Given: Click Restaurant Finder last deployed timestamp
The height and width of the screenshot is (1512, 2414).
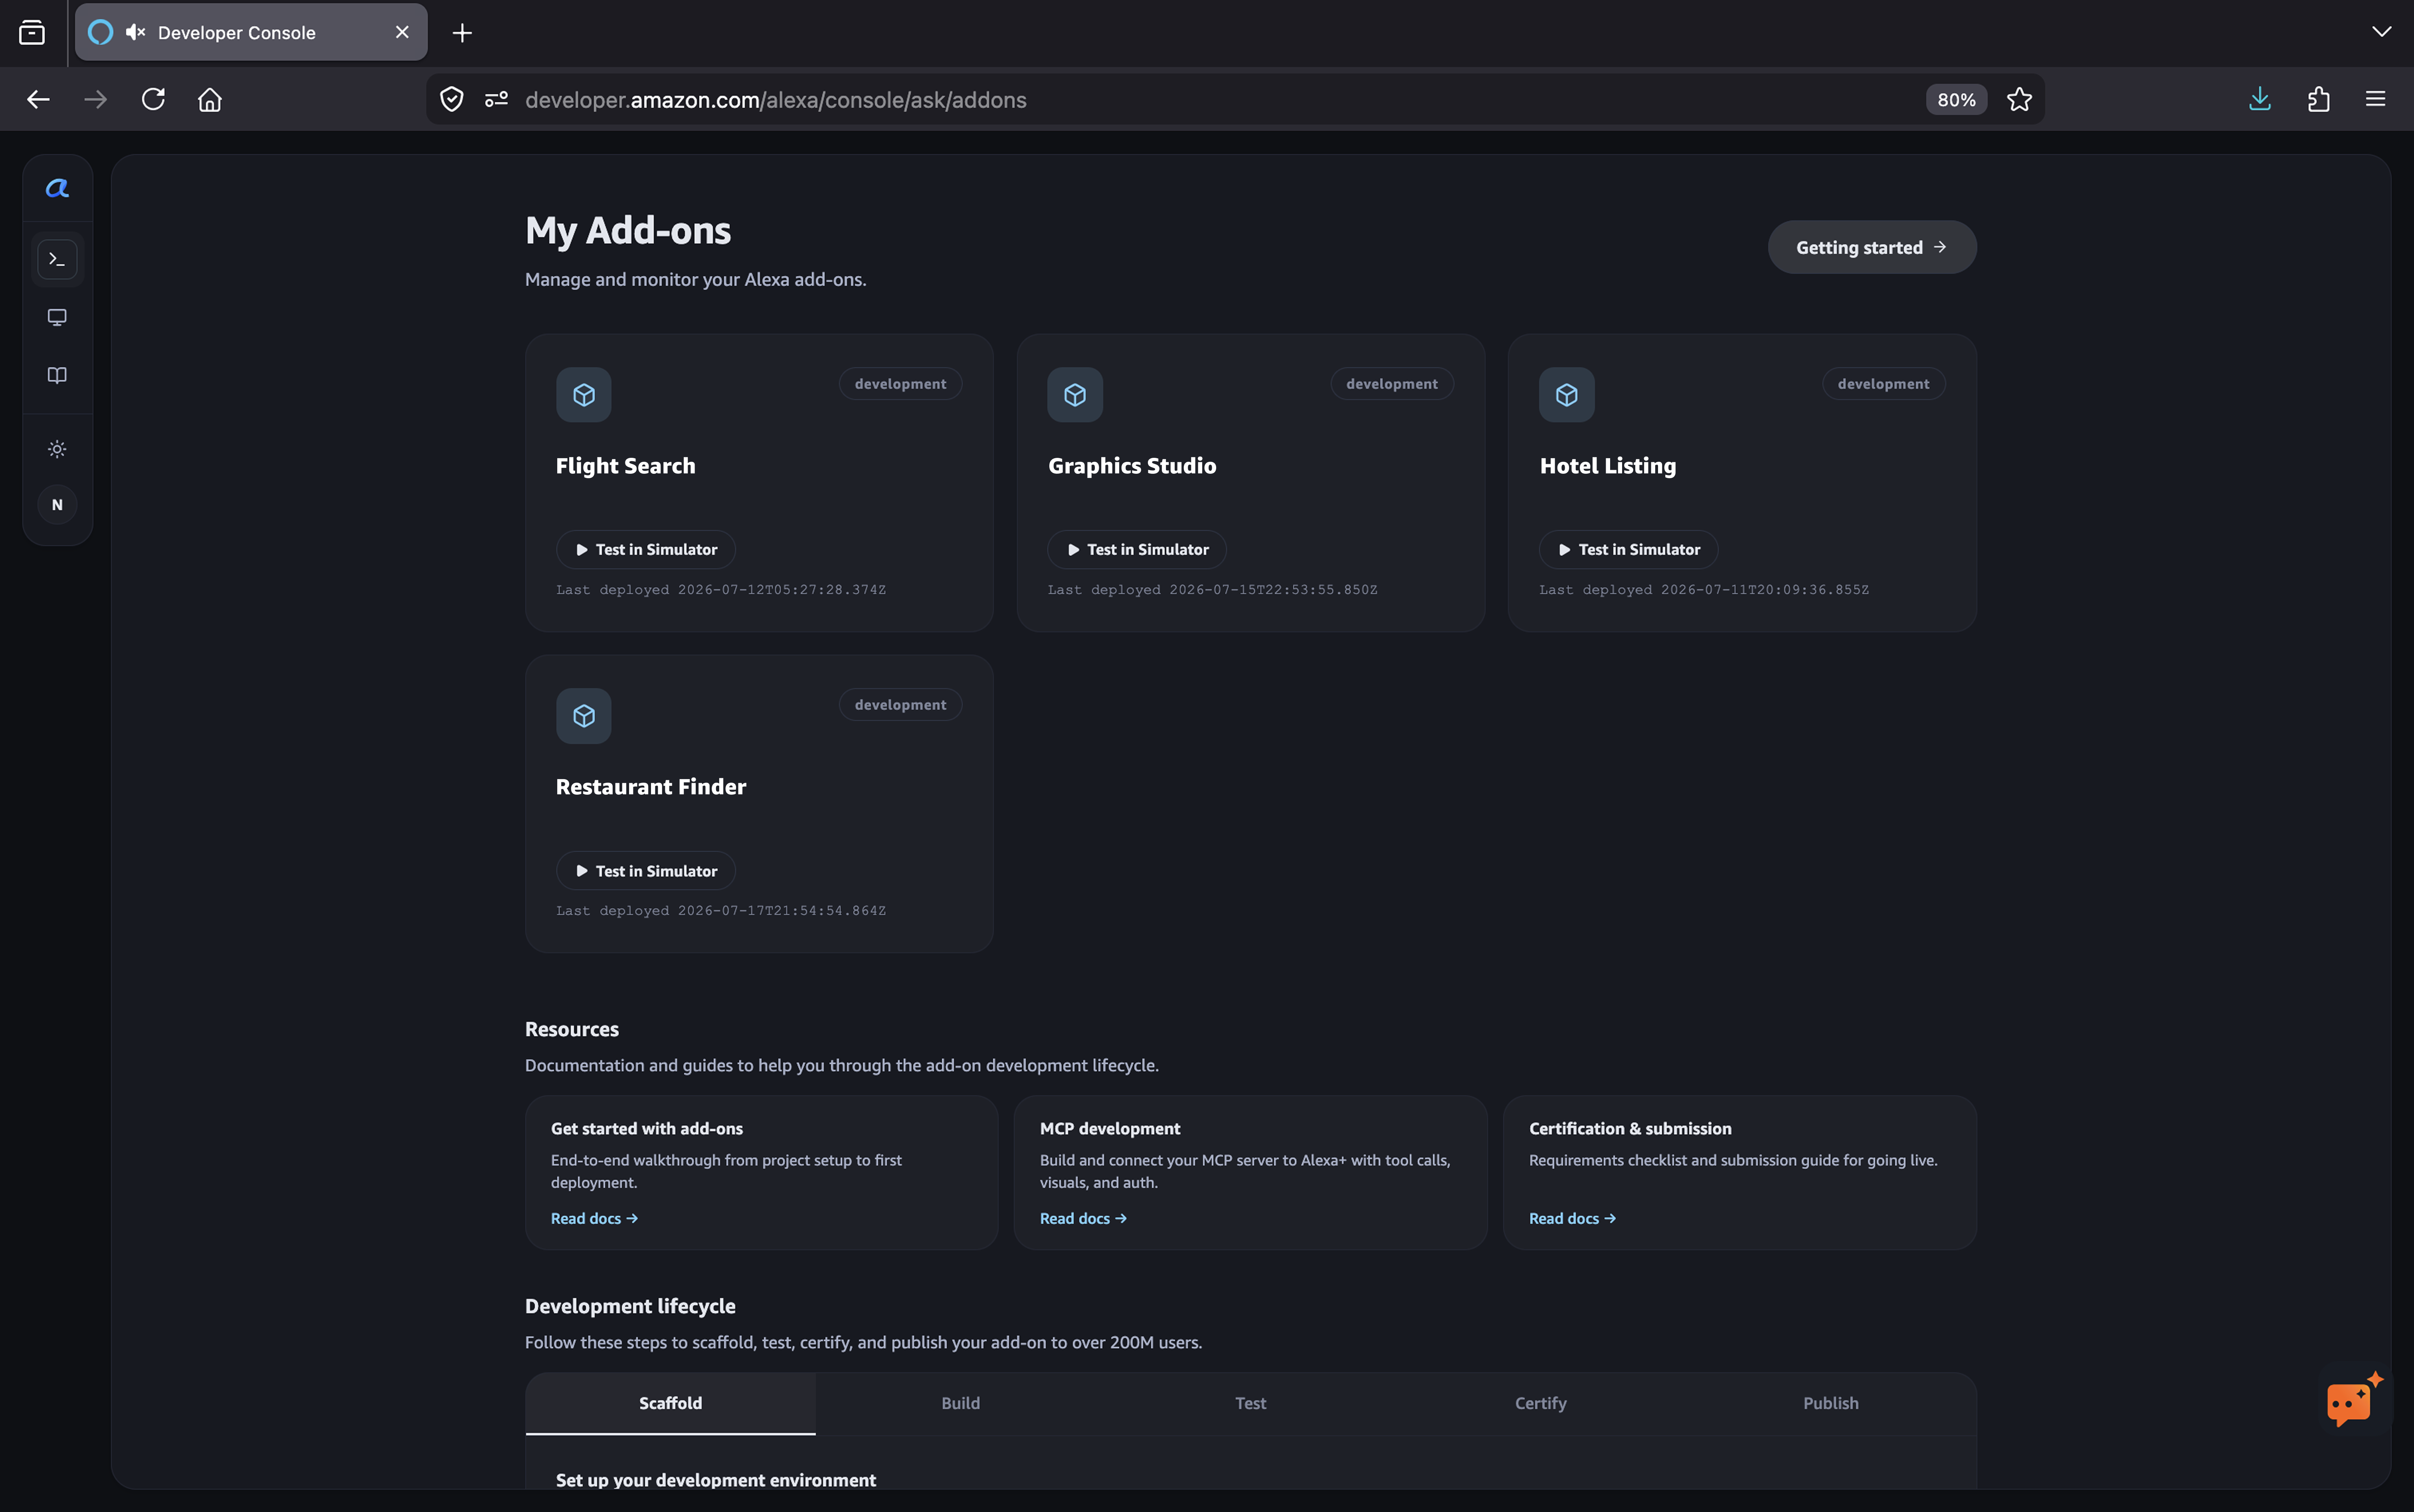Looking at the screenshot, I should pyautogui.click(x=721, y=911).
